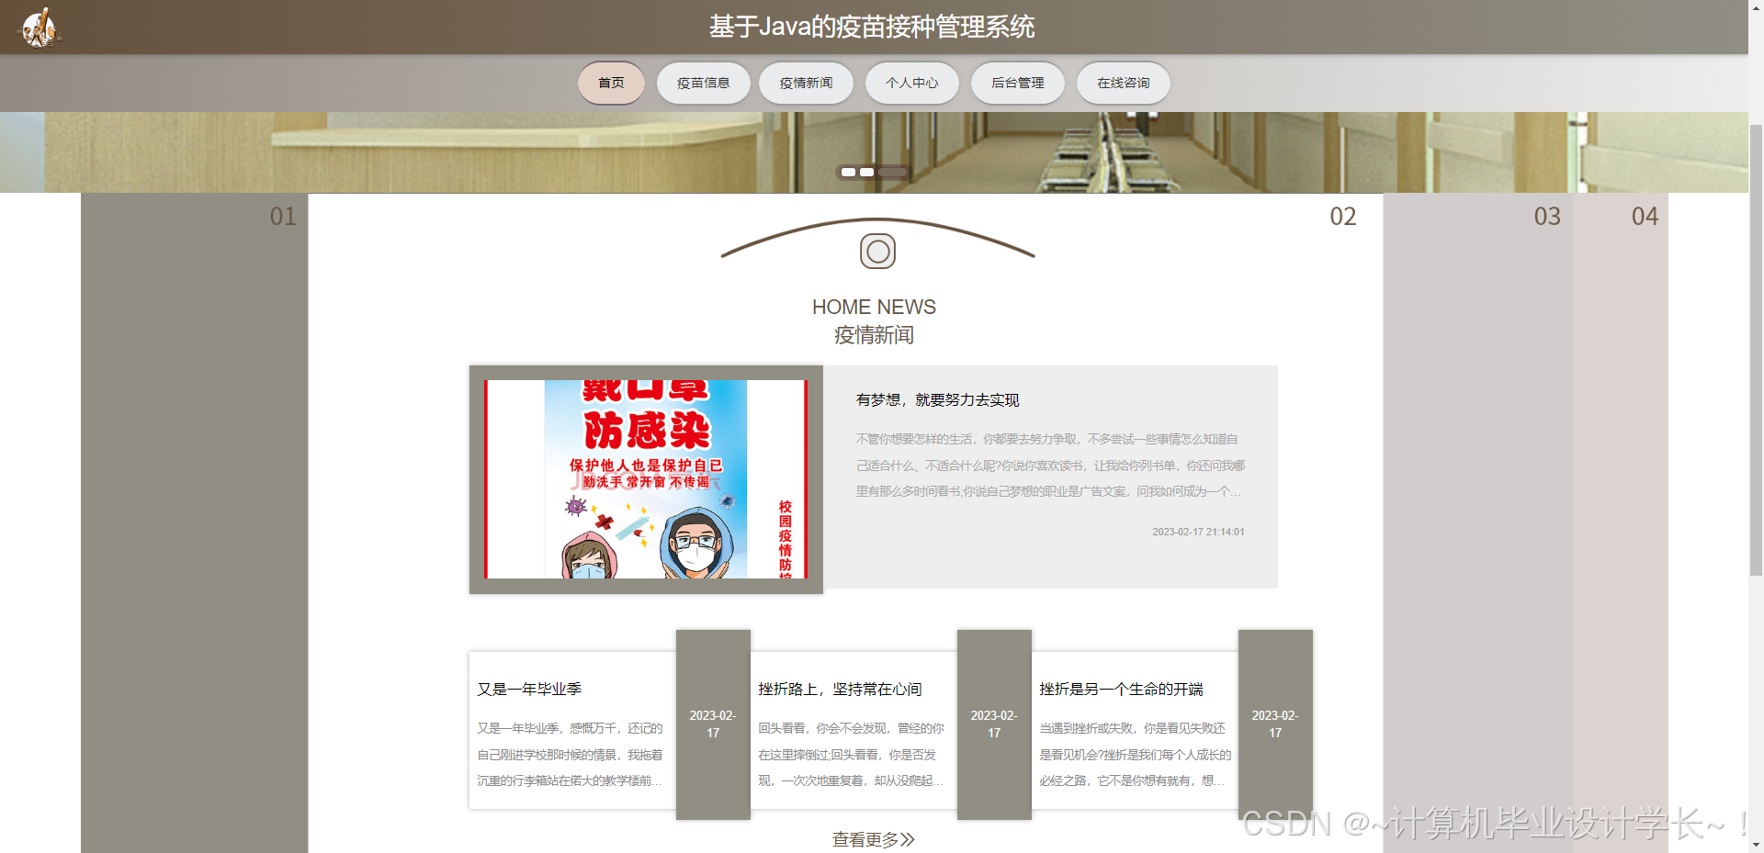Click the HOME NEWS circular emblem icon
The width and height of the screenshot is (1764, 853).
point(876,250)
